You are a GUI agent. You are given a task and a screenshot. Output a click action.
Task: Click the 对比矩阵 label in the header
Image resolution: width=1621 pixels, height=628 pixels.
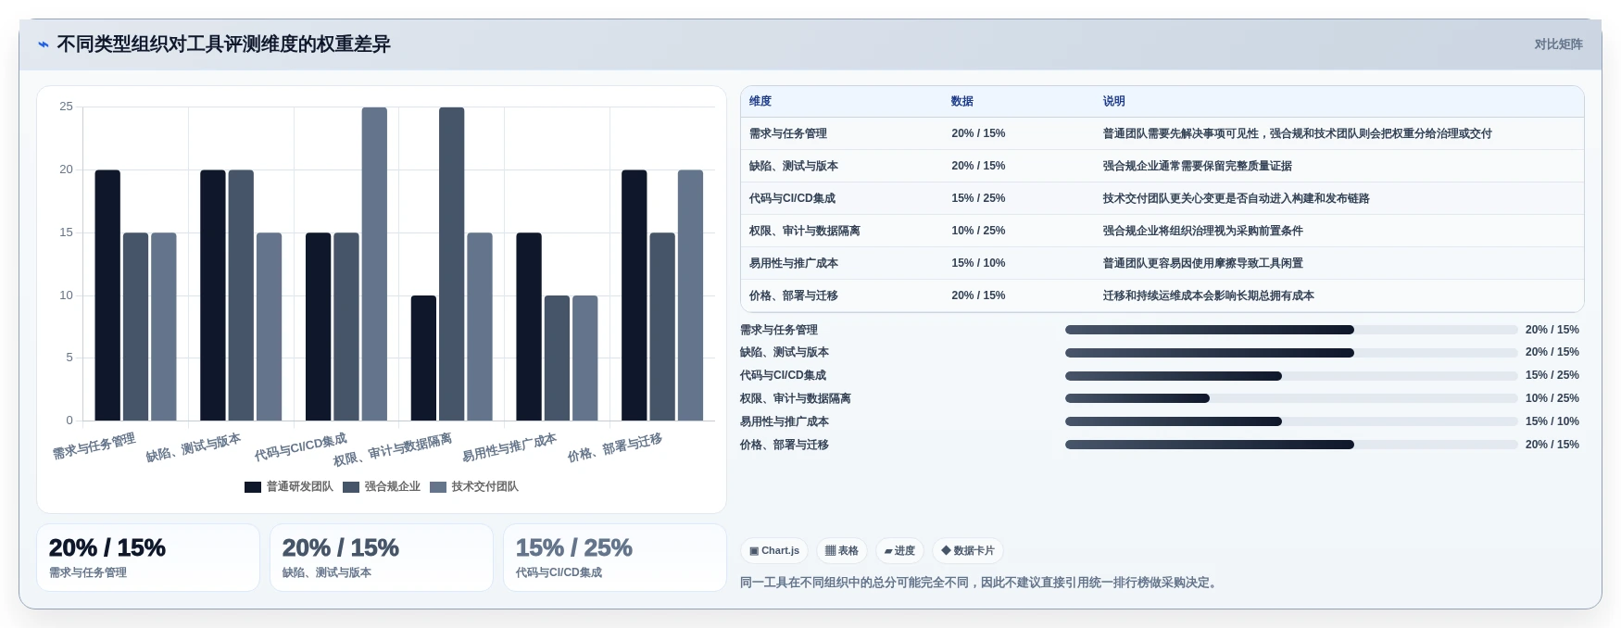click(1558, 44)
